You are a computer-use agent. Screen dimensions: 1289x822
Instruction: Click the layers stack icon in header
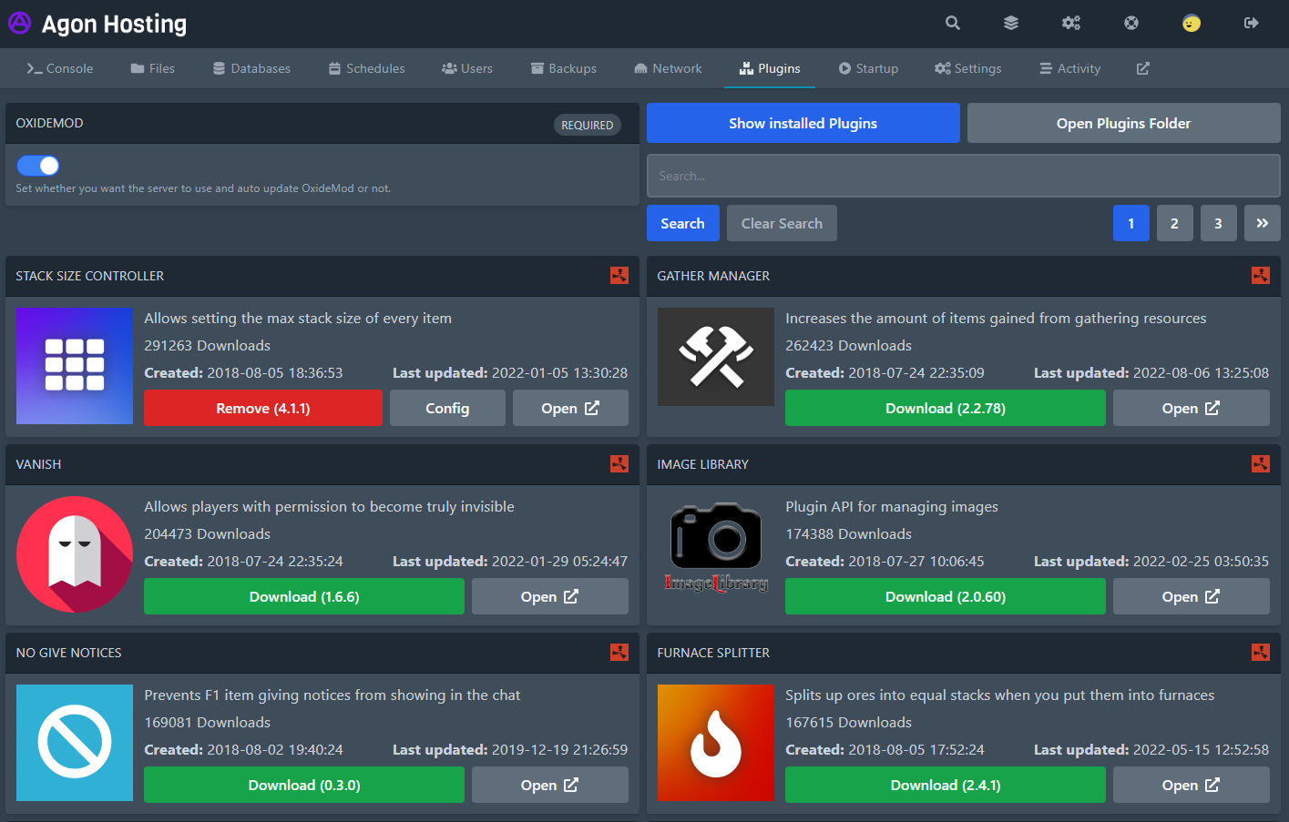coord(1011,23)
